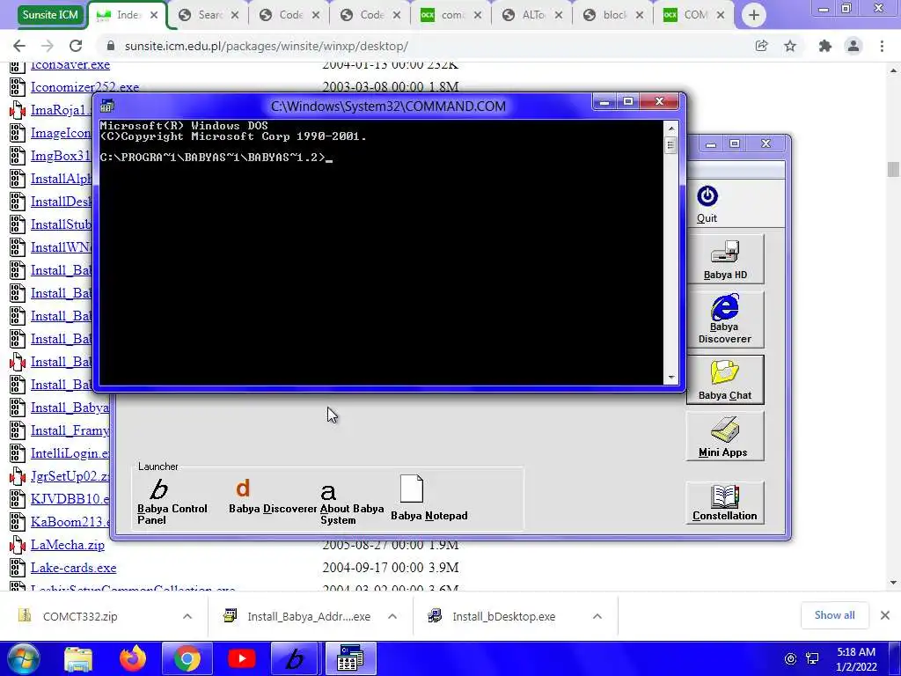Click Show all downloads button
This screenshot has height=676, width=901.
[834, 615]
